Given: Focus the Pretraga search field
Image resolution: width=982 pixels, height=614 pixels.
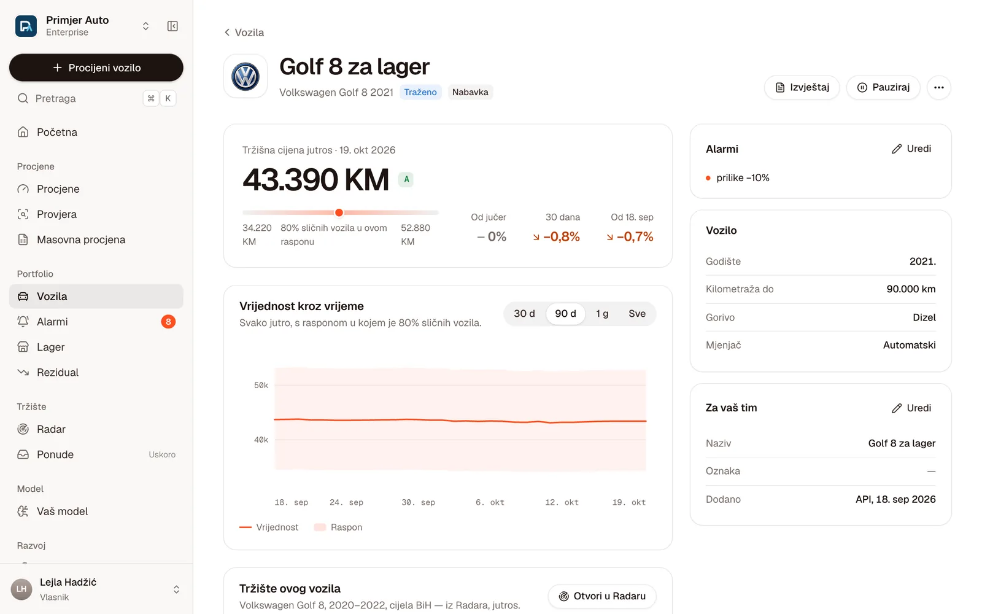Looking at the screenshot, I should point(96,98).
